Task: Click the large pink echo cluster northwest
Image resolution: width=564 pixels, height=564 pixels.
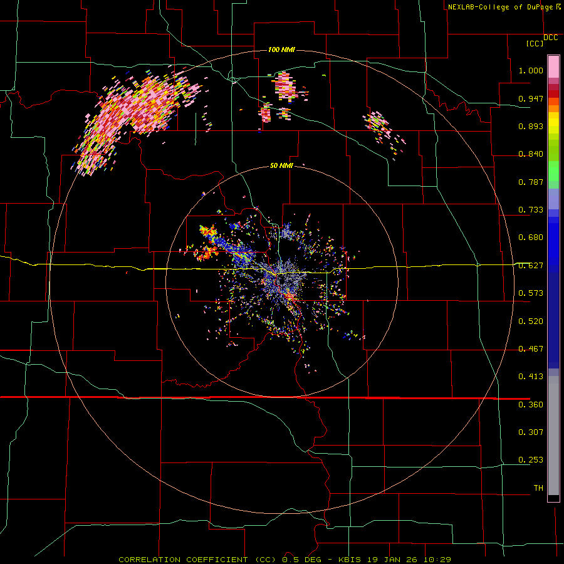Action: point(135,116)
